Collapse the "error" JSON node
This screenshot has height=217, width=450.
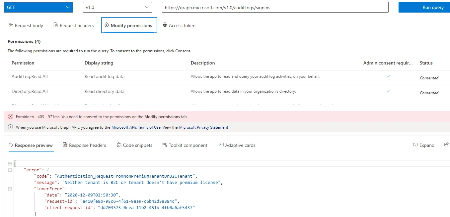click(x=10, y=170)
